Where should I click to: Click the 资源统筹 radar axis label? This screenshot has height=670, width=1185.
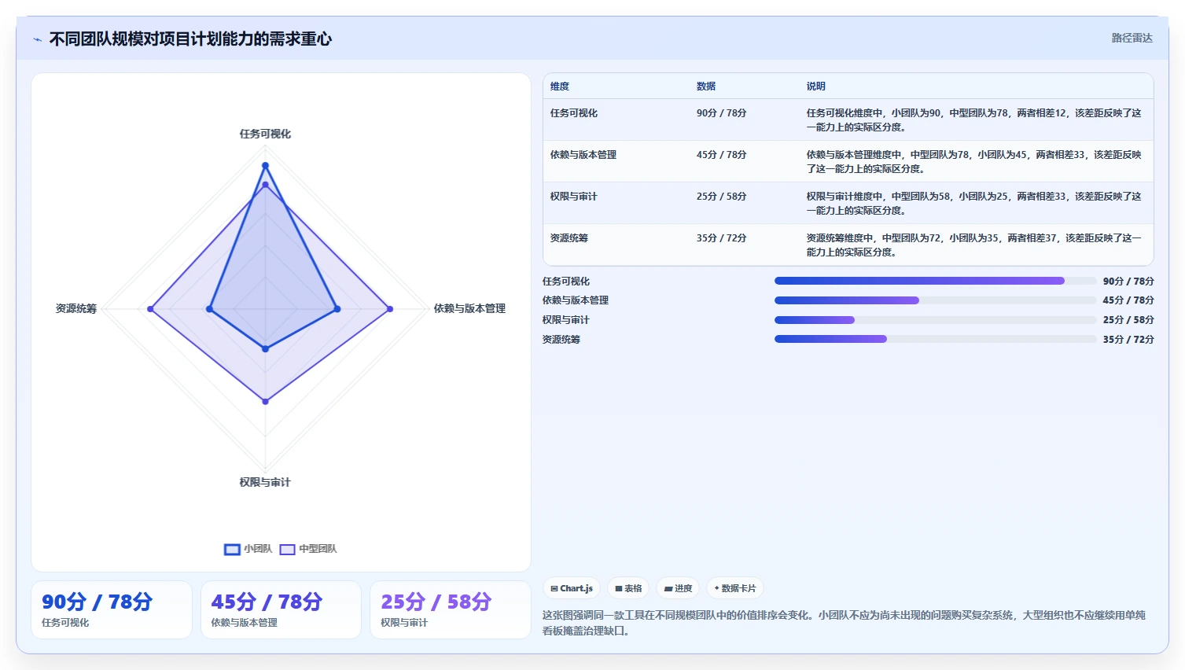76,308
